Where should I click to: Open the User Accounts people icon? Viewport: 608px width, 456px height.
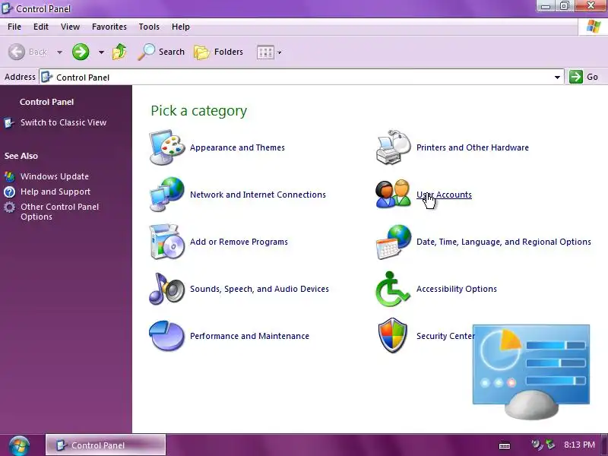[393, 195]
